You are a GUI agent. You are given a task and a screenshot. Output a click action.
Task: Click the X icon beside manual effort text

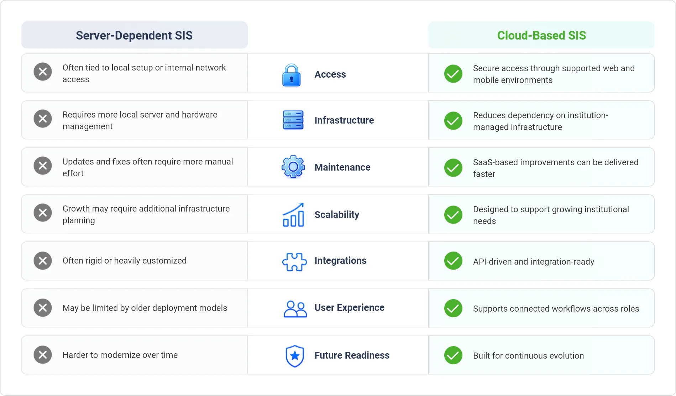43,166
